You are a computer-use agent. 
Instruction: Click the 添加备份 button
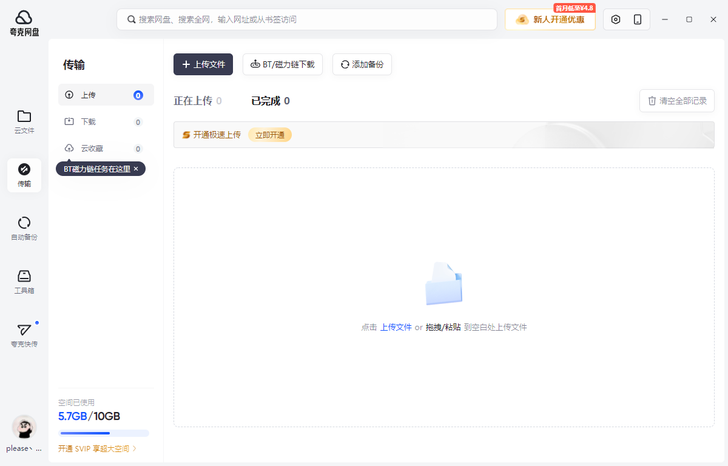click(362, 64)
